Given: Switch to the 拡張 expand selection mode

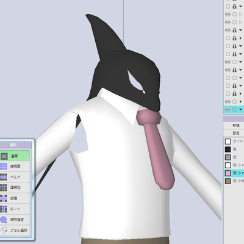Looking at the screenshot, I should coord(15,198).
